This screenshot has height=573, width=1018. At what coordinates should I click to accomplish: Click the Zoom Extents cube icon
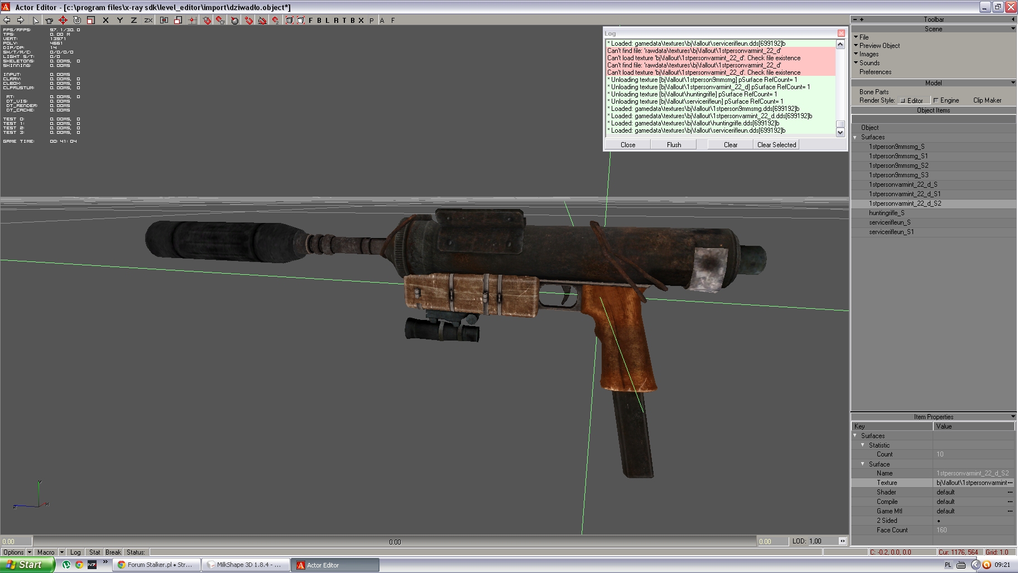289,20
